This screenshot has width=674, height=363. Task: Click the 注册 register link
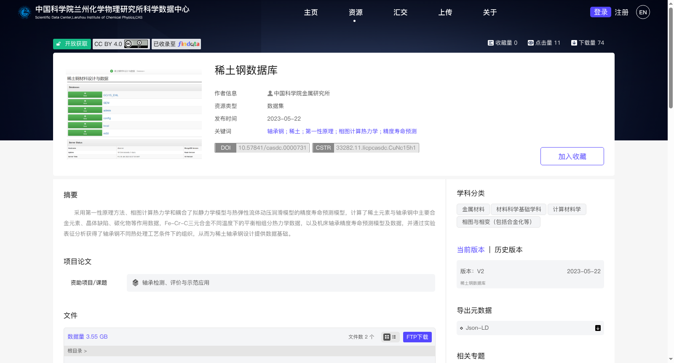(x=621, y=13)
